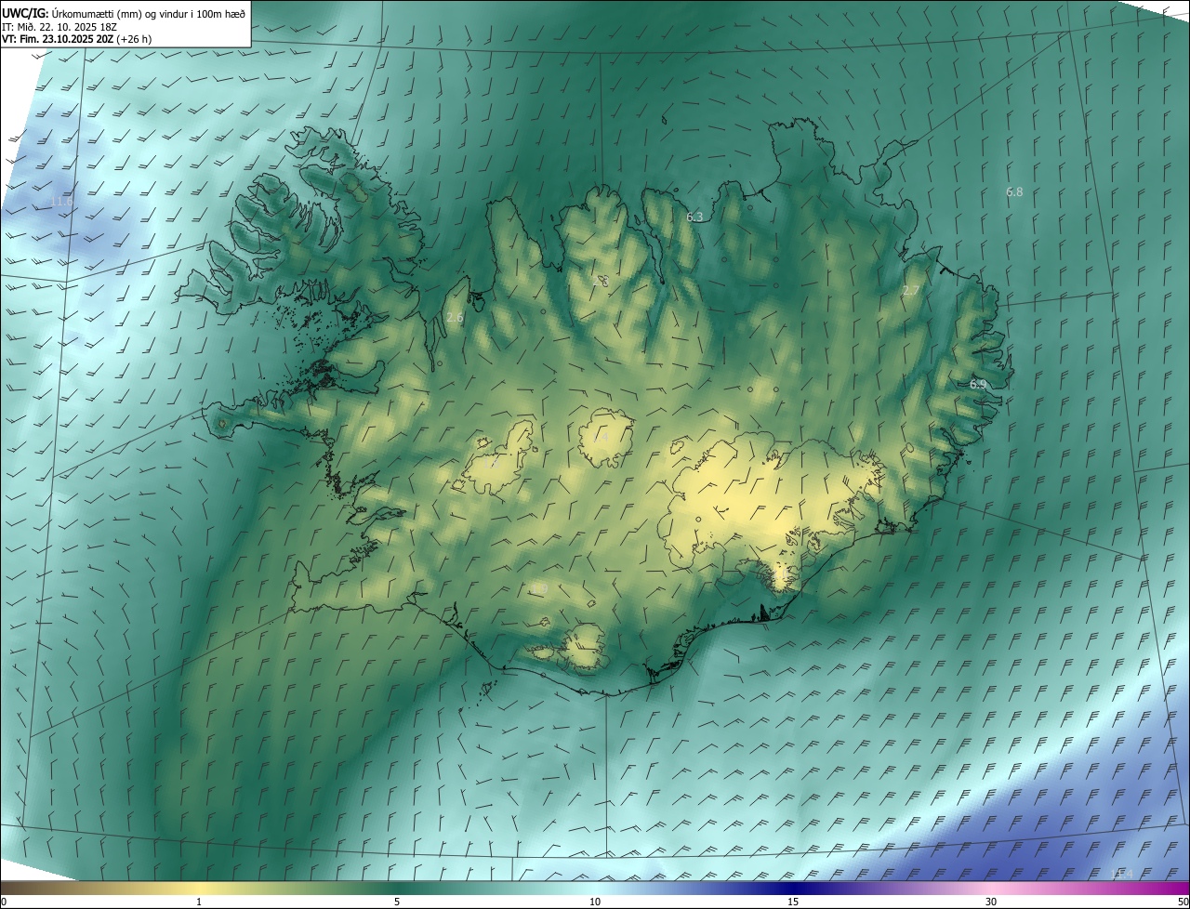Click the initial time line "IT: Mið. 22. 10. 2025 18Z"
Viewport: 1190px width, 909px height.
tap(59, 26)
